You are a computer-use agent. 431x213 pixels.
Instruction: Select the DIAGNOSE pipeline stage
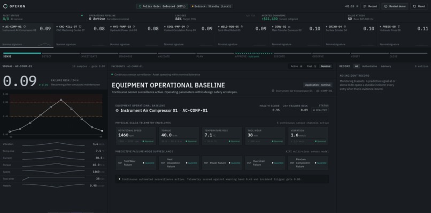[x=138, y=55]
